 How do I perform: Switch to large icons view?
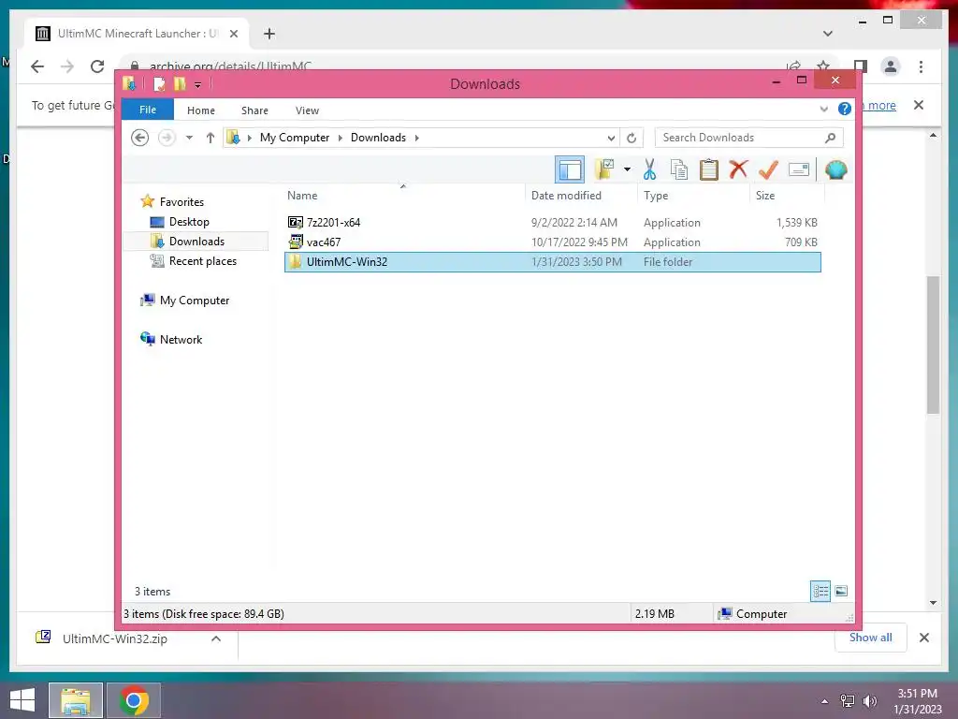pyautogui.click(x=841, y=591)
